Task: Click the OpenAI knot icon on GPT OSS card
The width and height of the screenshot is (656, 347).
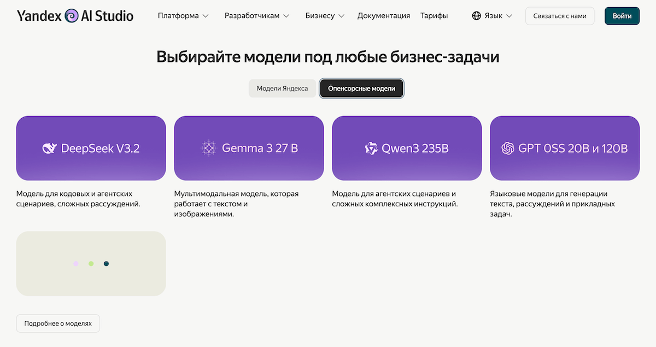Action: [508, 148]
